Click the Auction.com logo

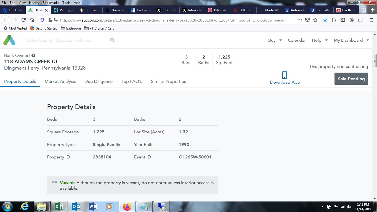click(9, 40)
